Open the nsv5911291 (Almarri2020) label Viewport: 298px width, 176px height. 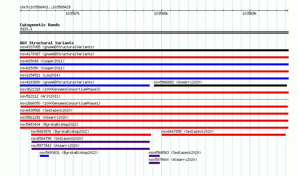pos(44,117)
